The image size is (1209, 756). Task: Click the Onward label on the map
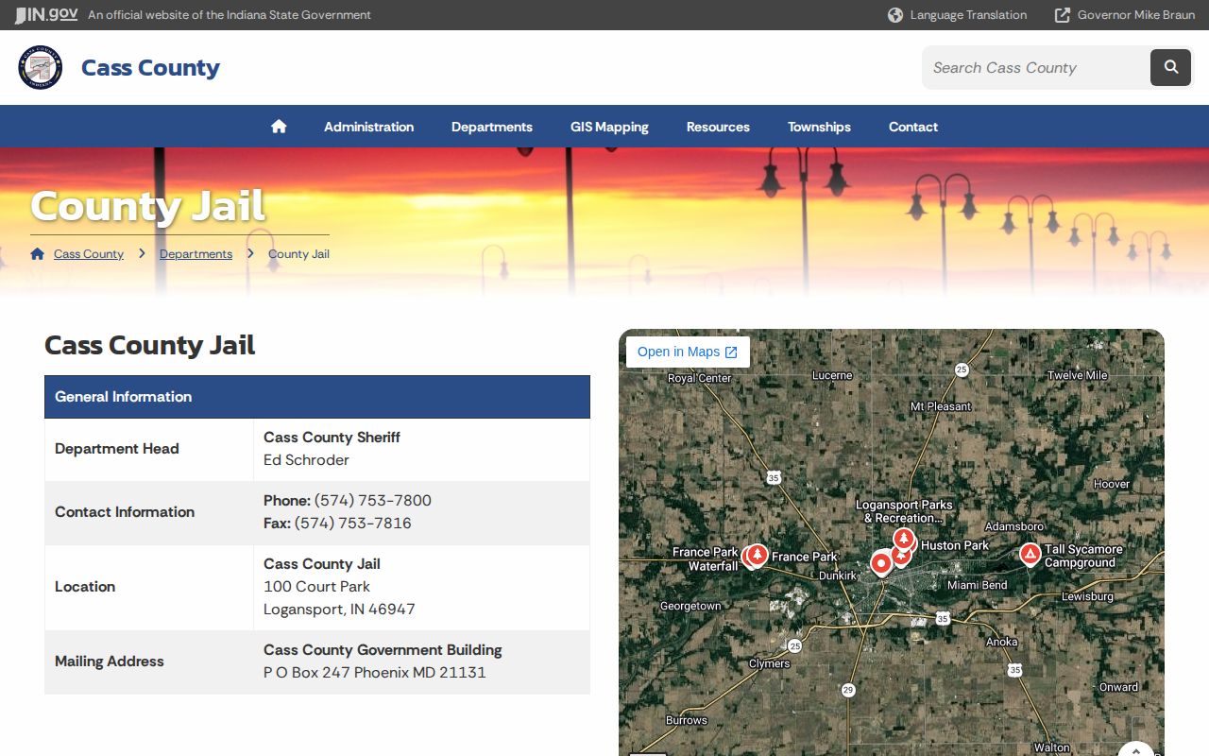[1119, 687]
